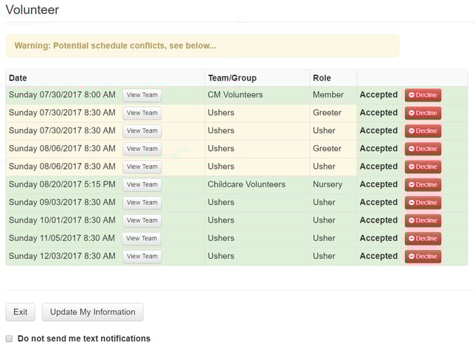The image size is (475, 348).
Task: Decline the Childcare Volunteers Nursery assignment
Action: (x=423, y=184)
